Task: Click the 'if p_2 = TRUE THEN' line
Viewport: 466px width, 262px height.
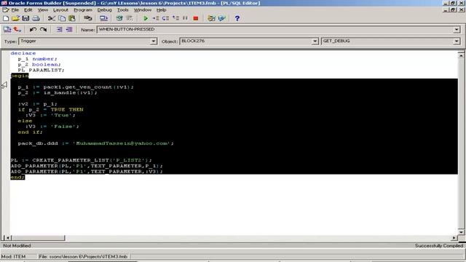Action: coord(50,110)
